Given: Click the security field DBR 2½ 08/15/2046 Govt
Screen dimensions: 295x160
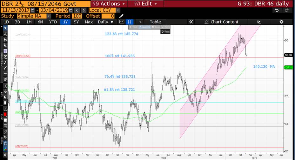Looking at the screenshot, I should (x=45, y=3).
